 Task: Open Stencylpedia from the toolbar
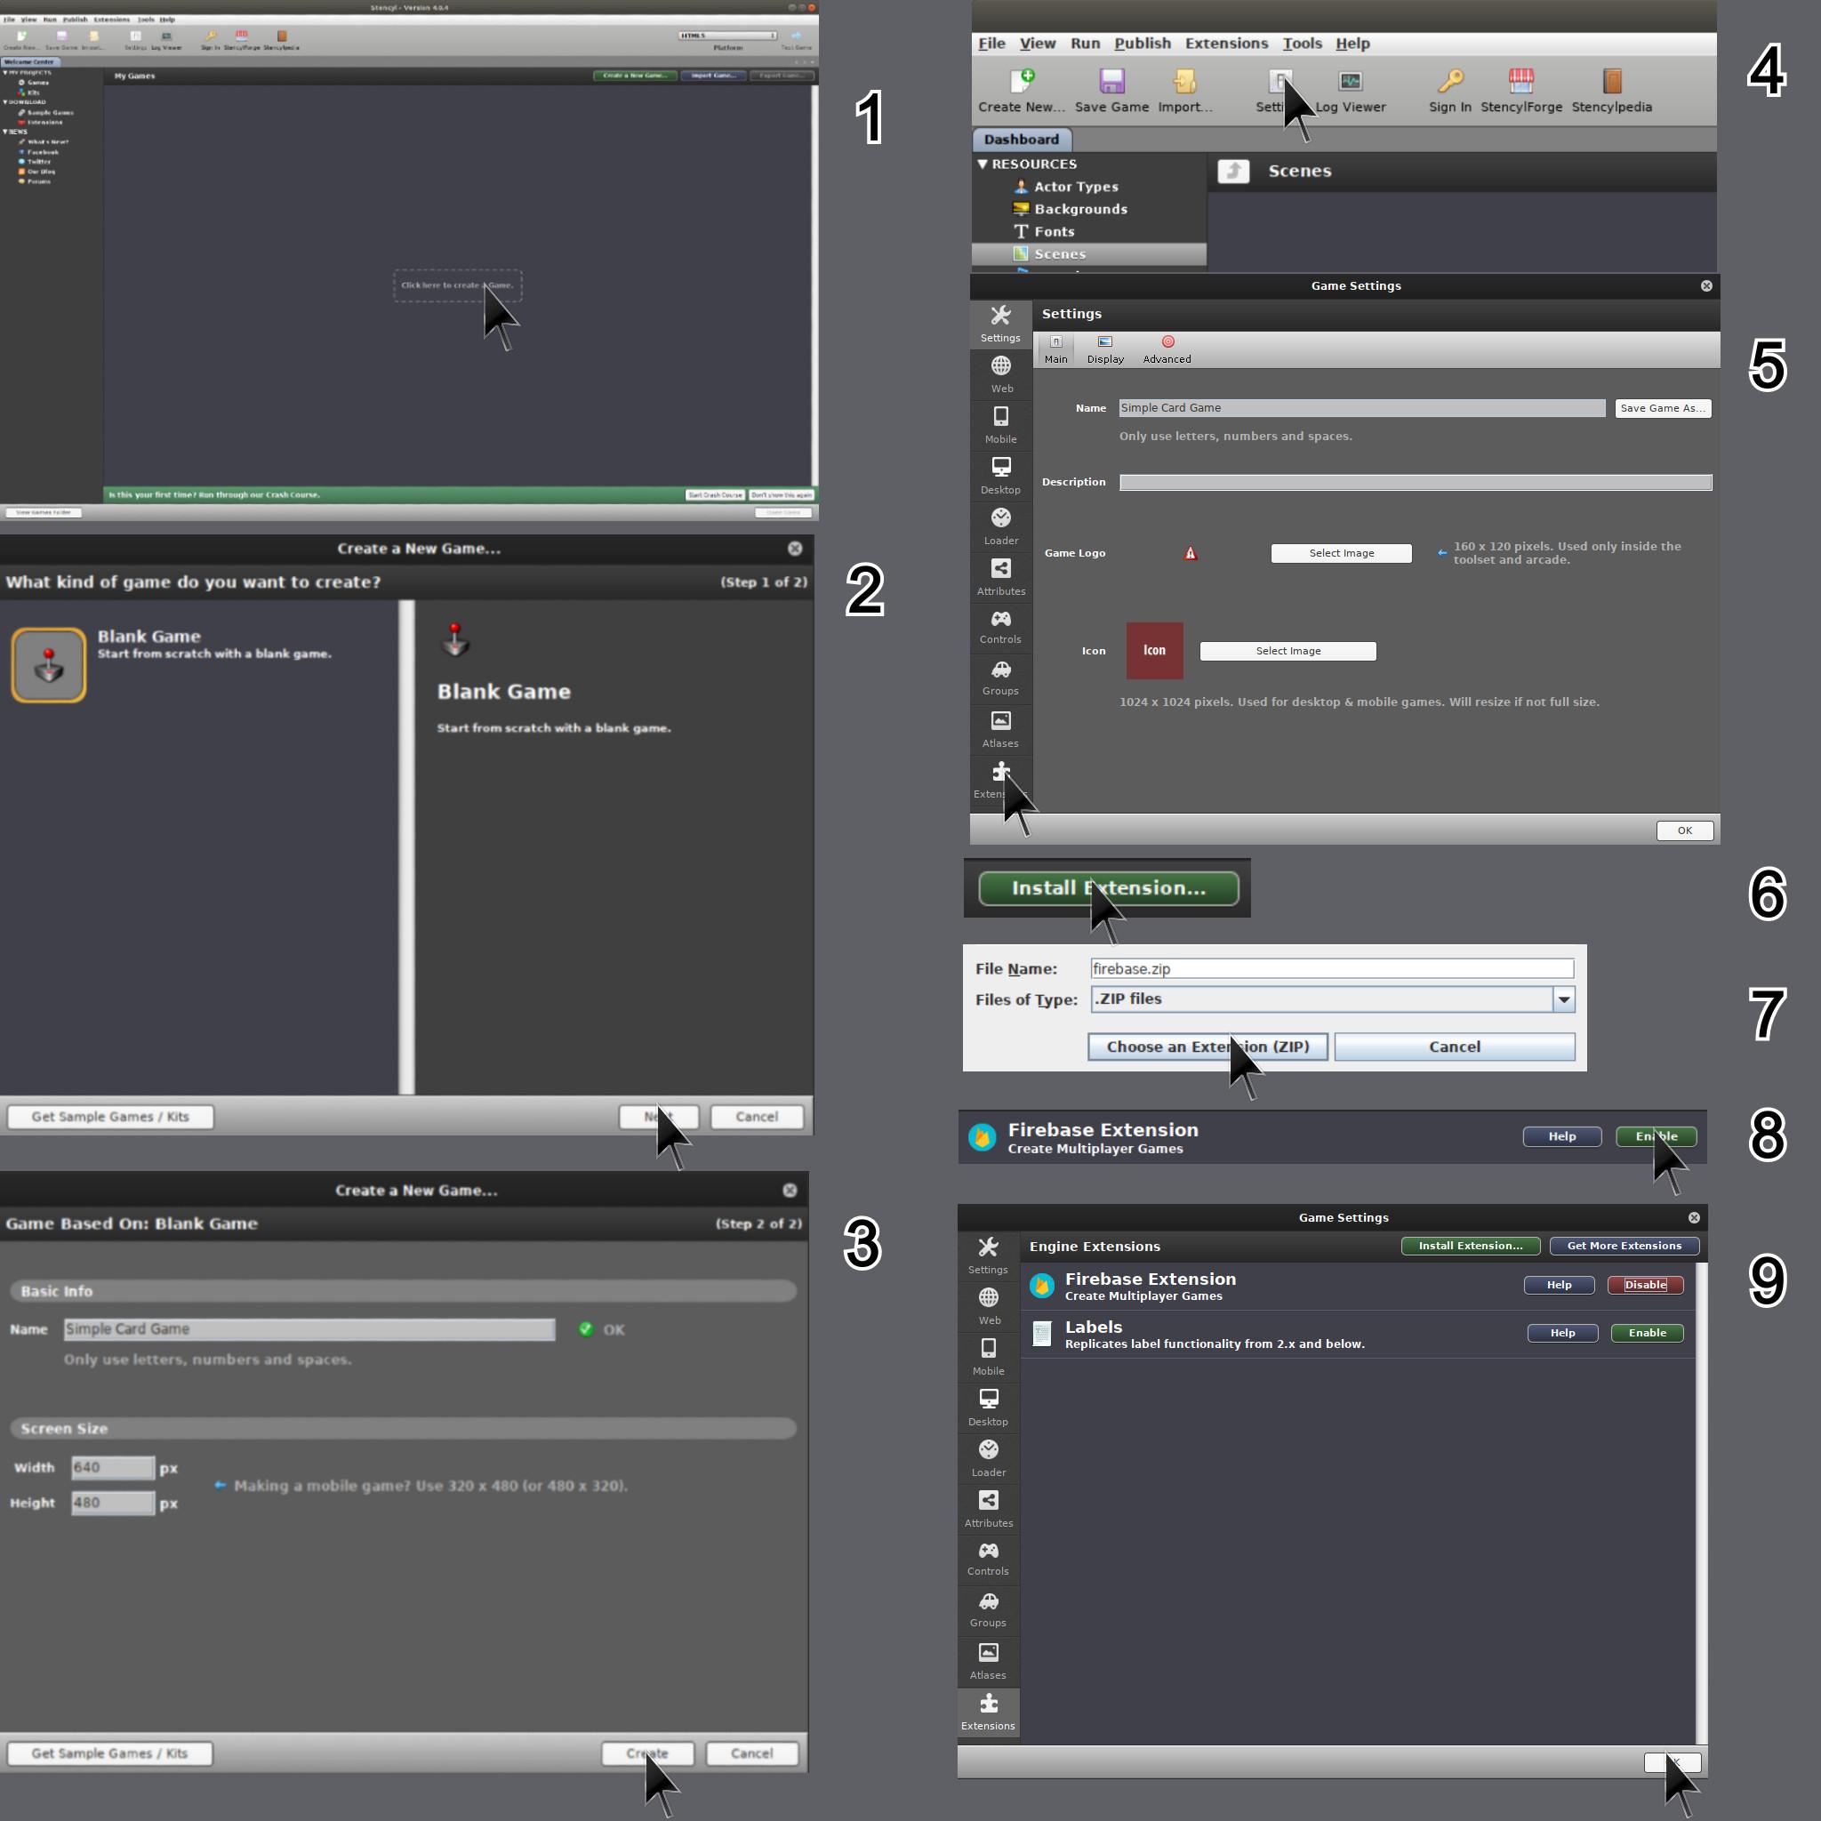[x=1611, y=82]
